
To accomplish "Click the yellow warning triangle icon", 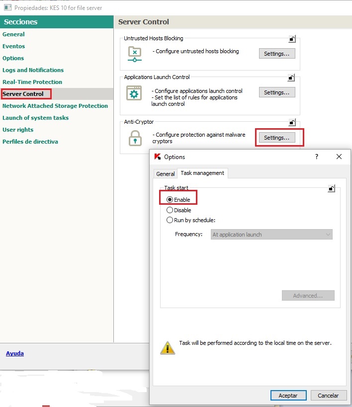I will pos(168,348).
